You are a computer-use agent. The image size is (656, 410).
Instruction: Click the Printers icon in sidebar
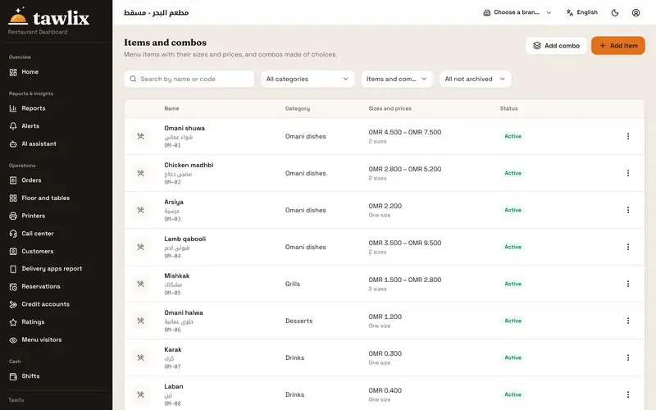click(x=13, y=216)
